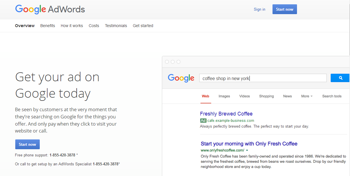Screen dimensions: 350x176
Task: Select the Images search tab
Action: [224, 96]
